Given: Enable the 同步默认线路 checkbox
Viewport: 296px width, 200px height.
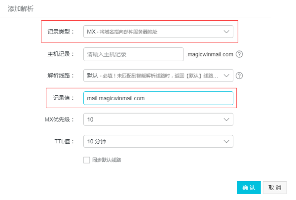Looking at the screenshot, I should point(87,160).
